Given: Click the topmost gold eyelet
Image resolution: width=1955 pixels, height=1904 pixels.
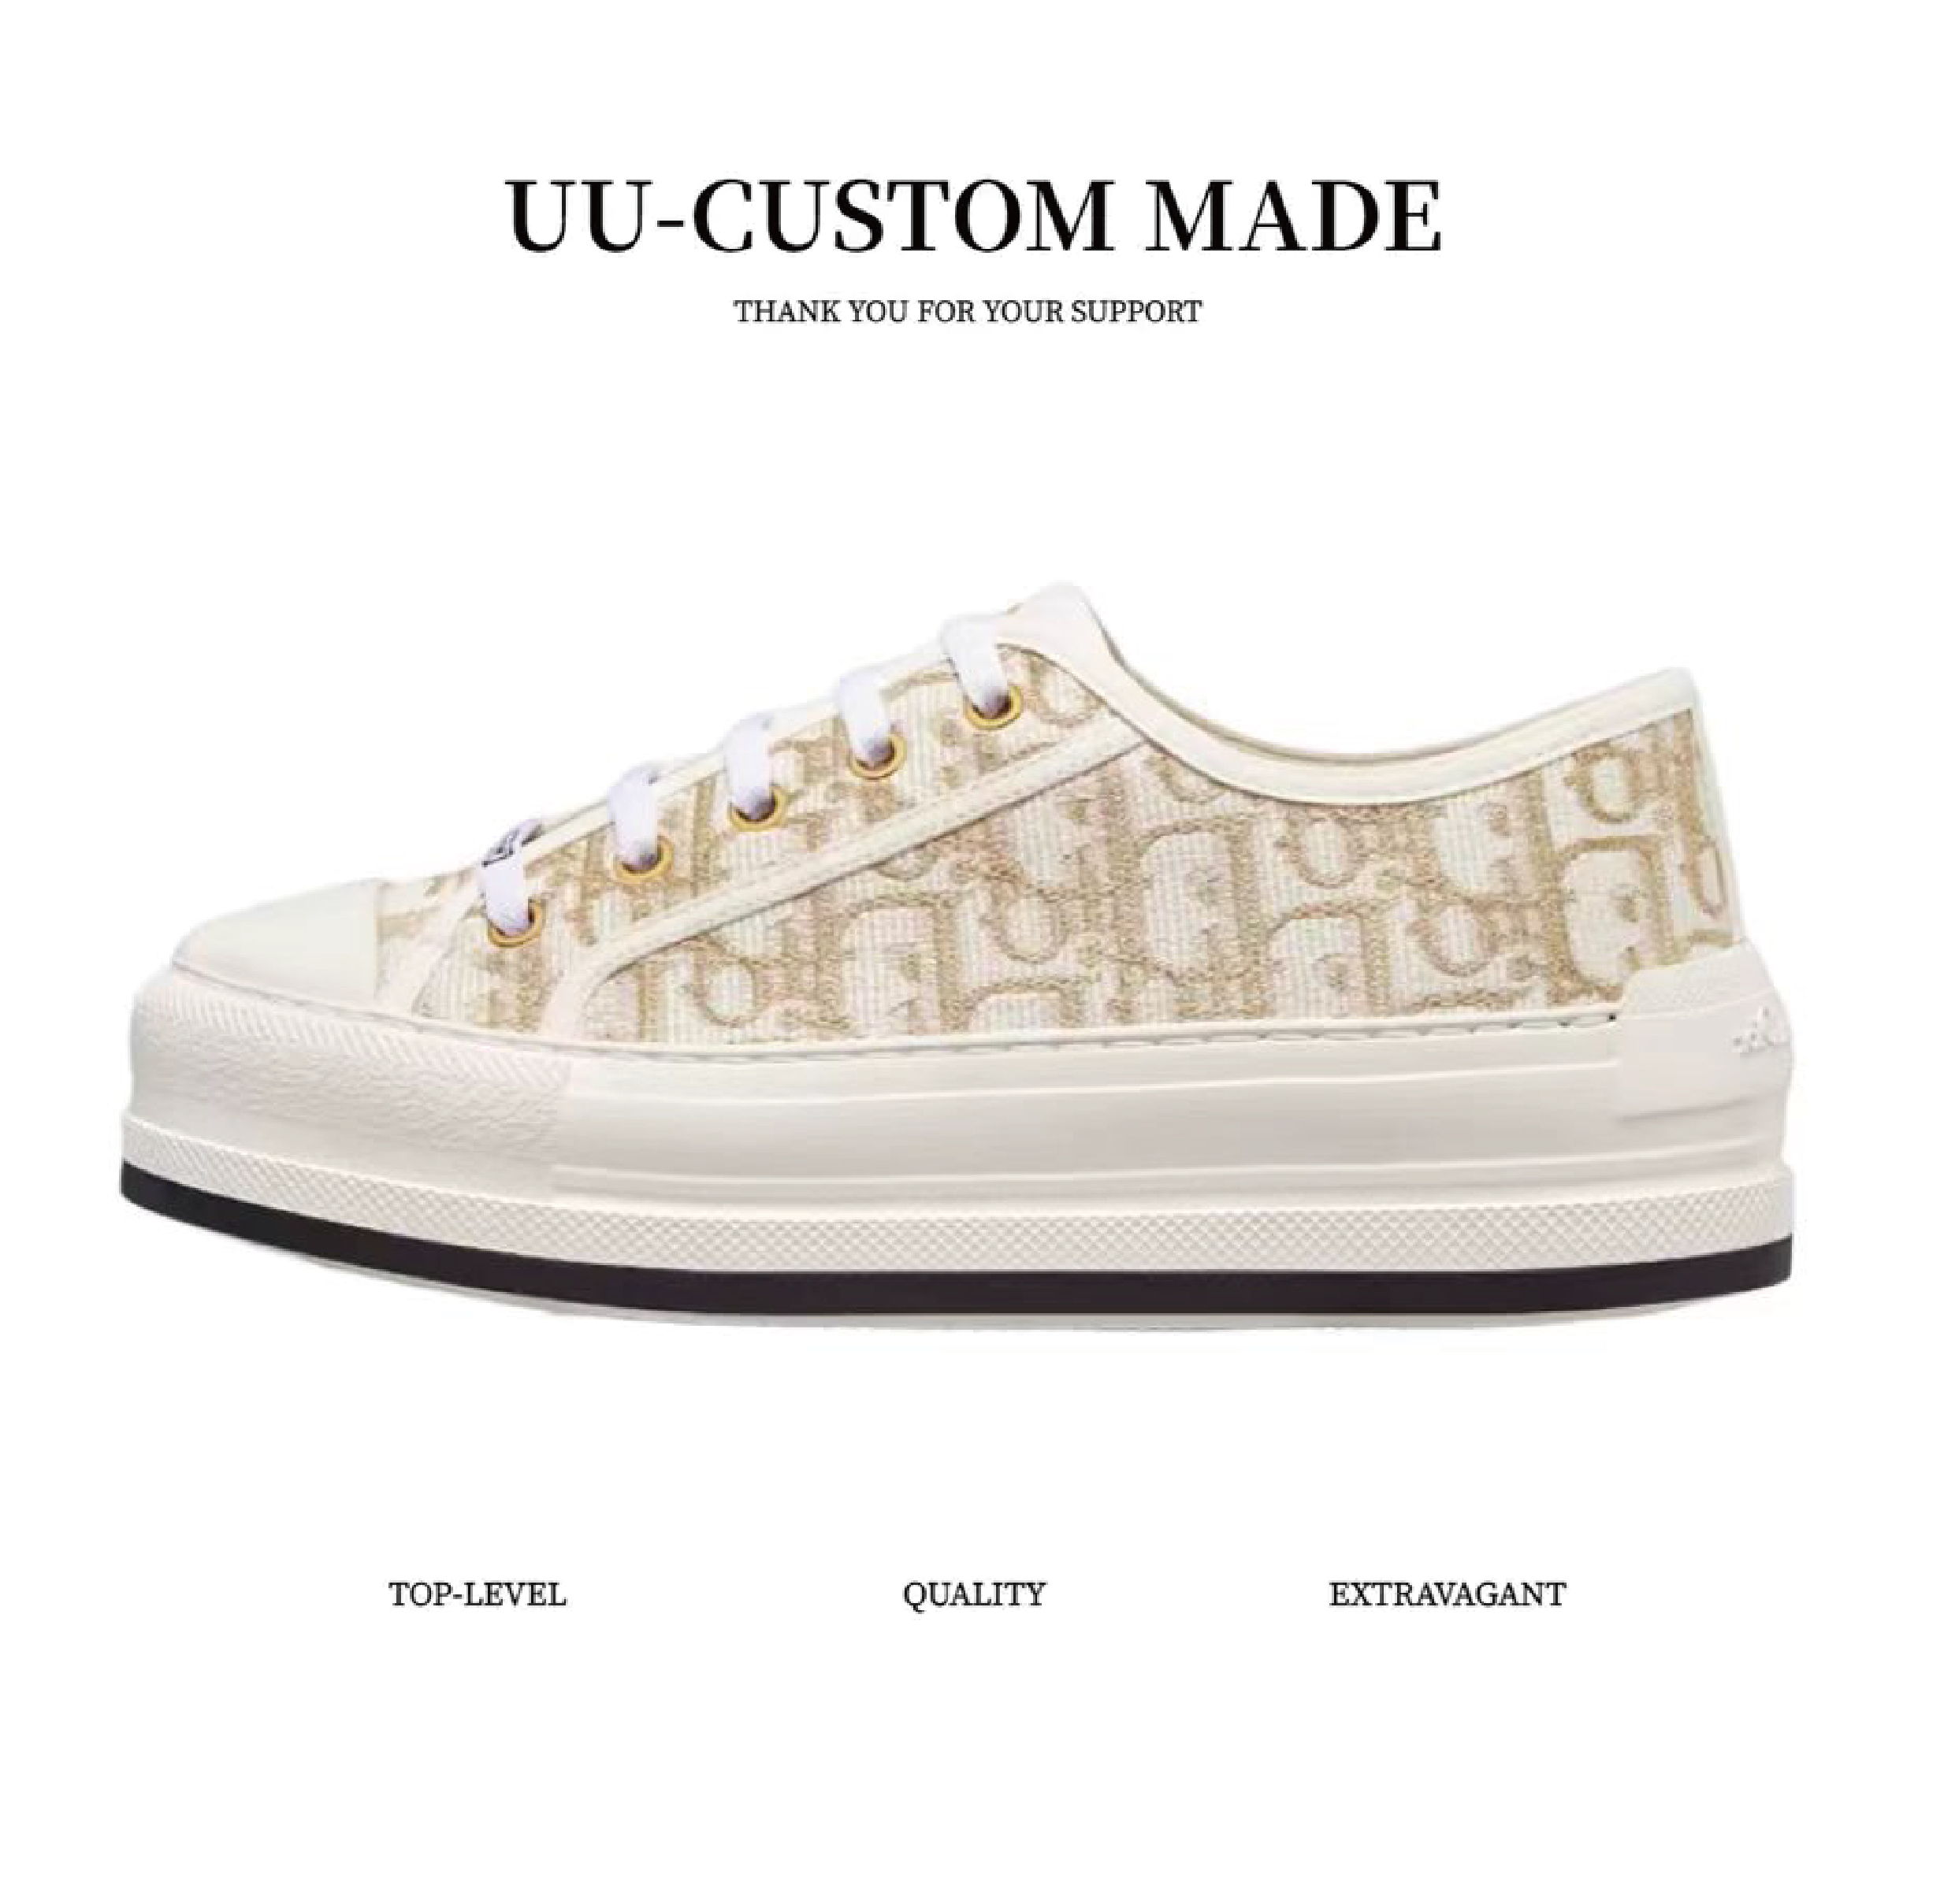Looking at the screenshot, I should (x=983, y=710).
